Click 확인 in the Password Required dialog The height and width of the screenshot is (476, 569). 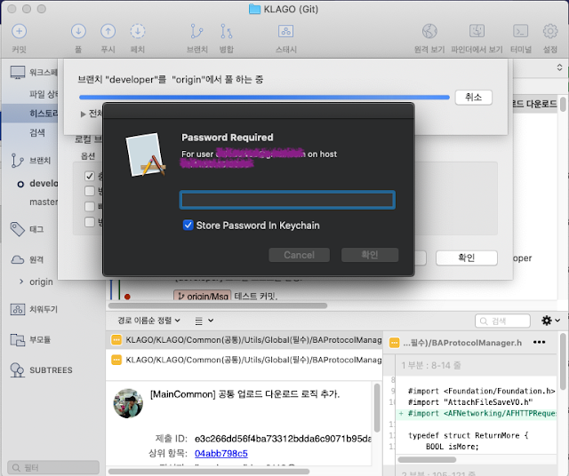(370, 255)
